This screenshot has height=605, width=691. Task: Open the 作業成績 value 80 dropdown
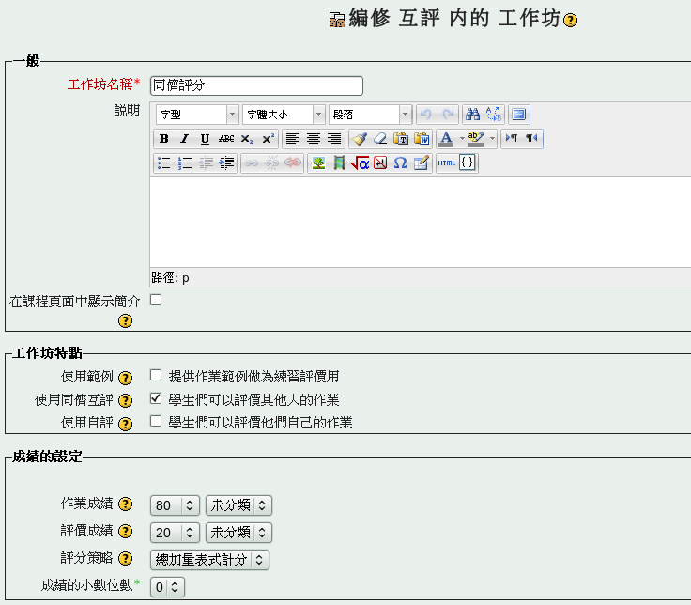[x=176, y=505]
